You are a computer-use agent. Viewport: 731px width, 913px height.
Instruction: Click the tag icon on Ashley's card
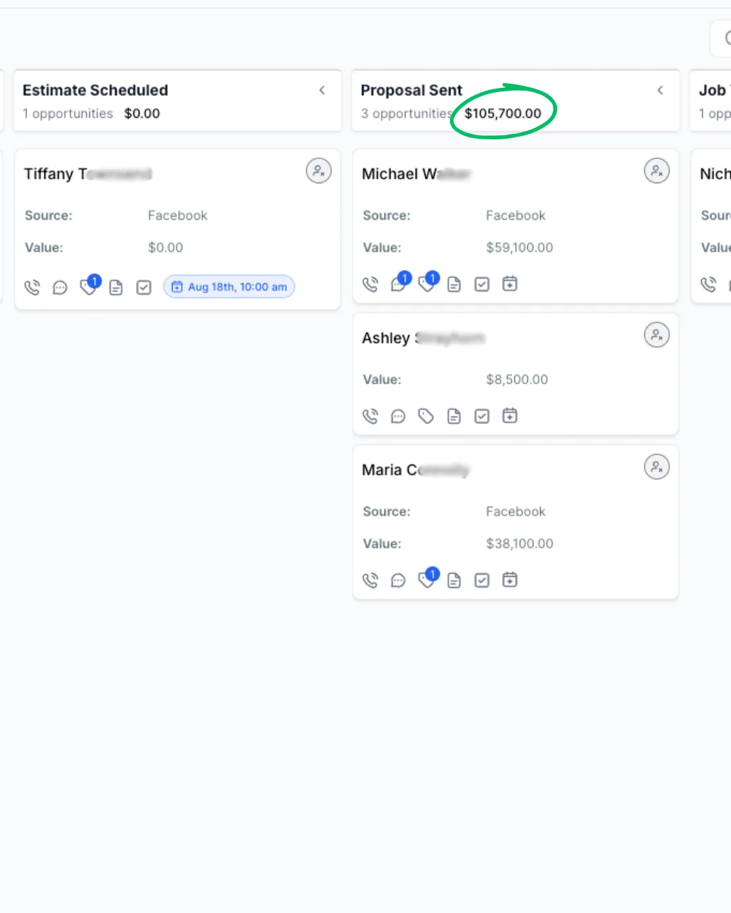426,416
